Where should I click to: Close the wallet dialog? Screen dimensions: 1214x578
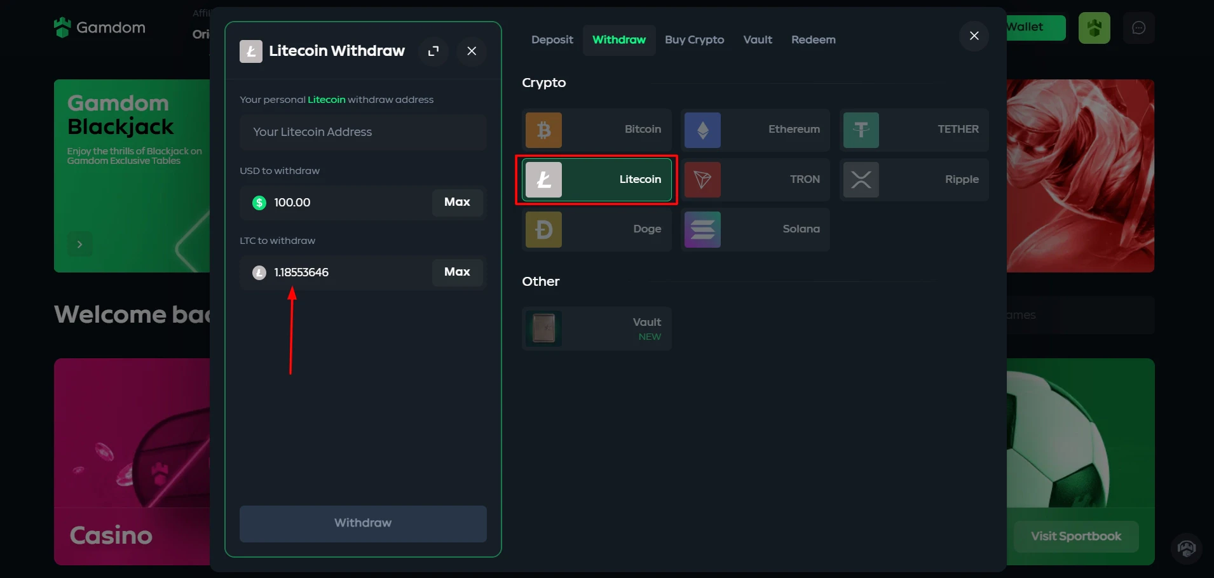click(974, 36)
